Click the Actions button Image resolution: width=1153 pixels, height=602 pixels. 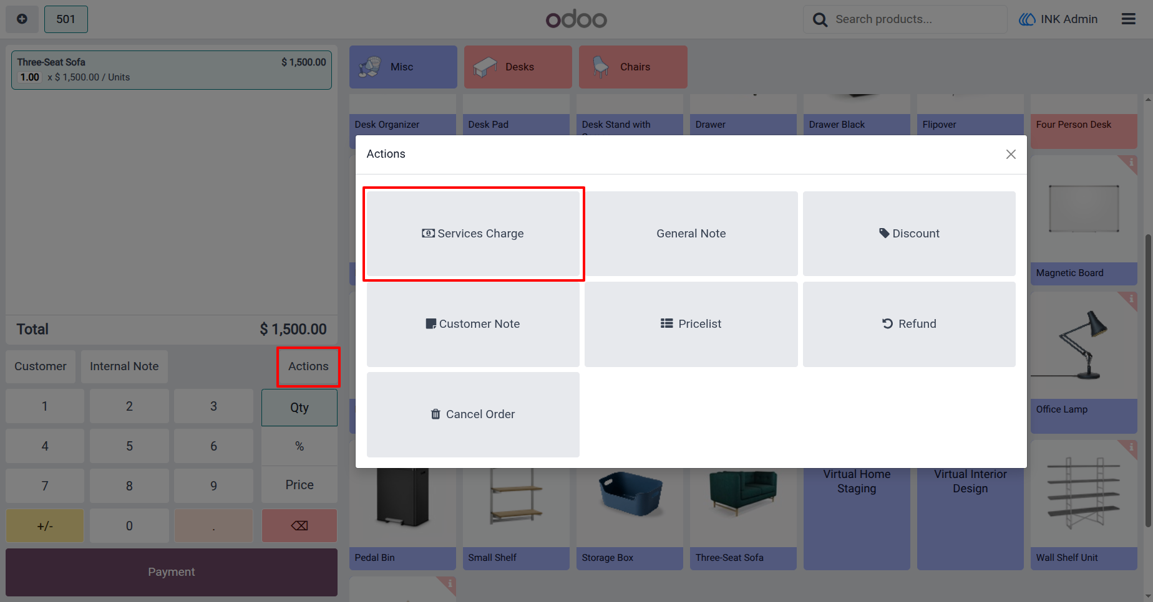tap(308, 366)
